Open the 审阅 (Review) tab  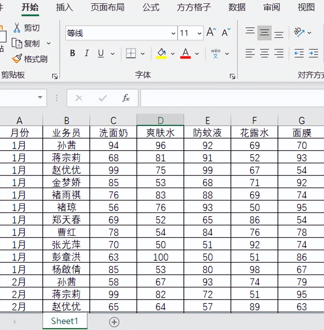[x=272, y=8]
